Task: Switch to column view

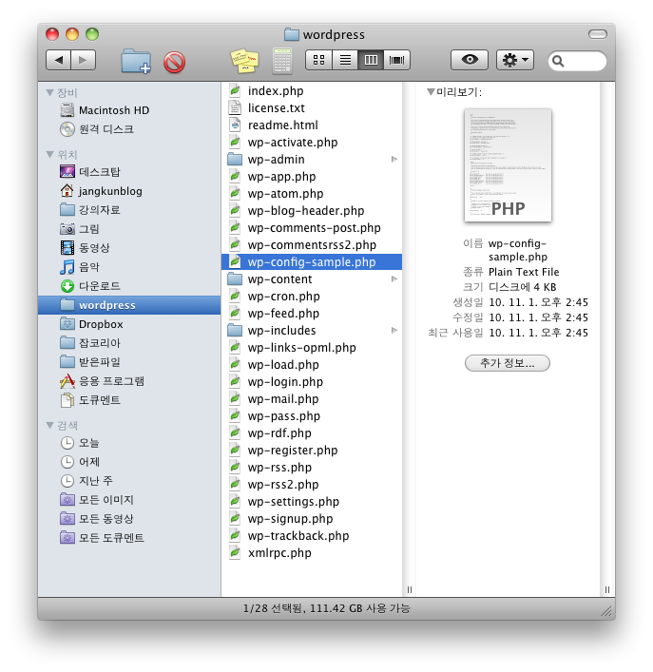Action: [371, 60]
